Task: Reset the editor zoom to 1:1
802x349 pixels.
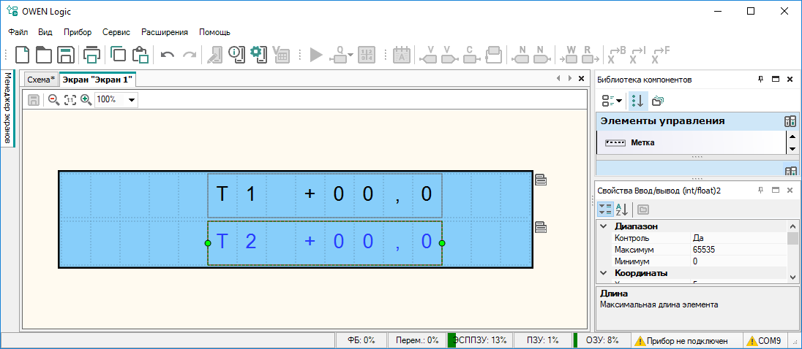Action: point(70,99)
